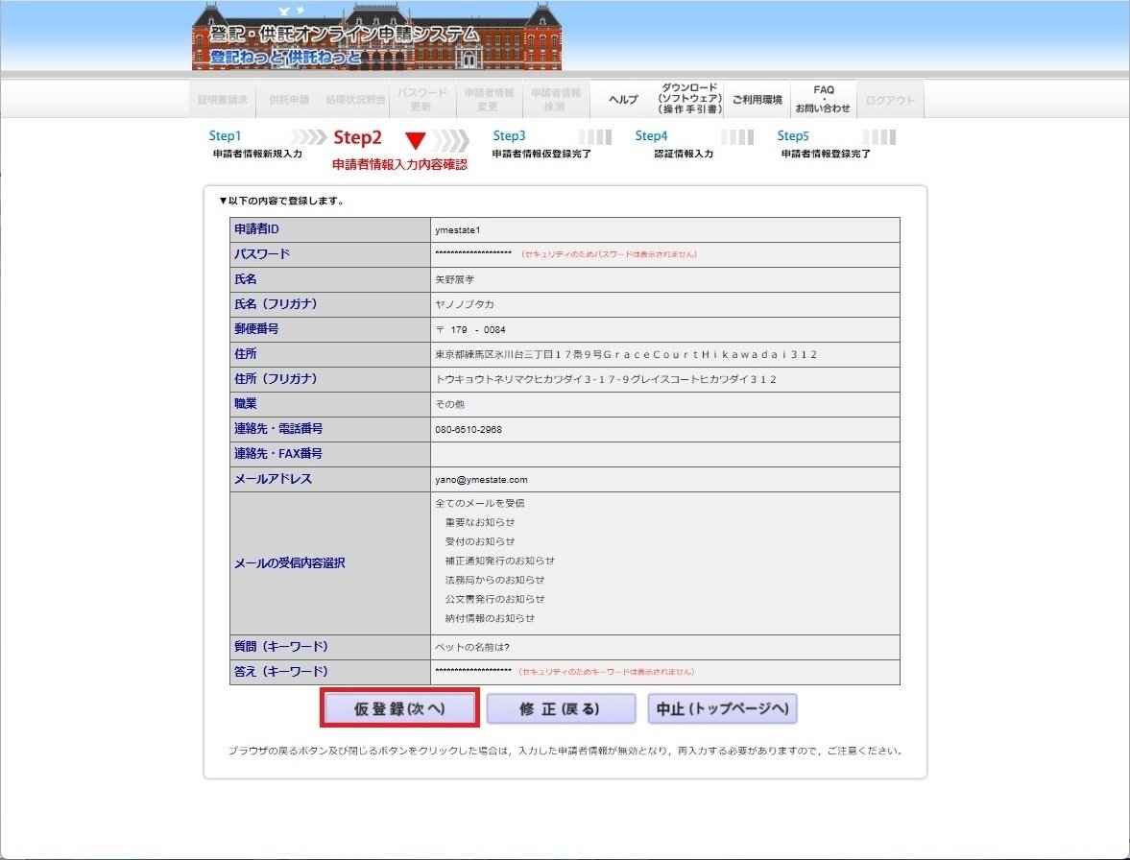Click the 申請者情報変更 menu item
This screenshot has width=1130, height=860.
[x=489, y=100]
